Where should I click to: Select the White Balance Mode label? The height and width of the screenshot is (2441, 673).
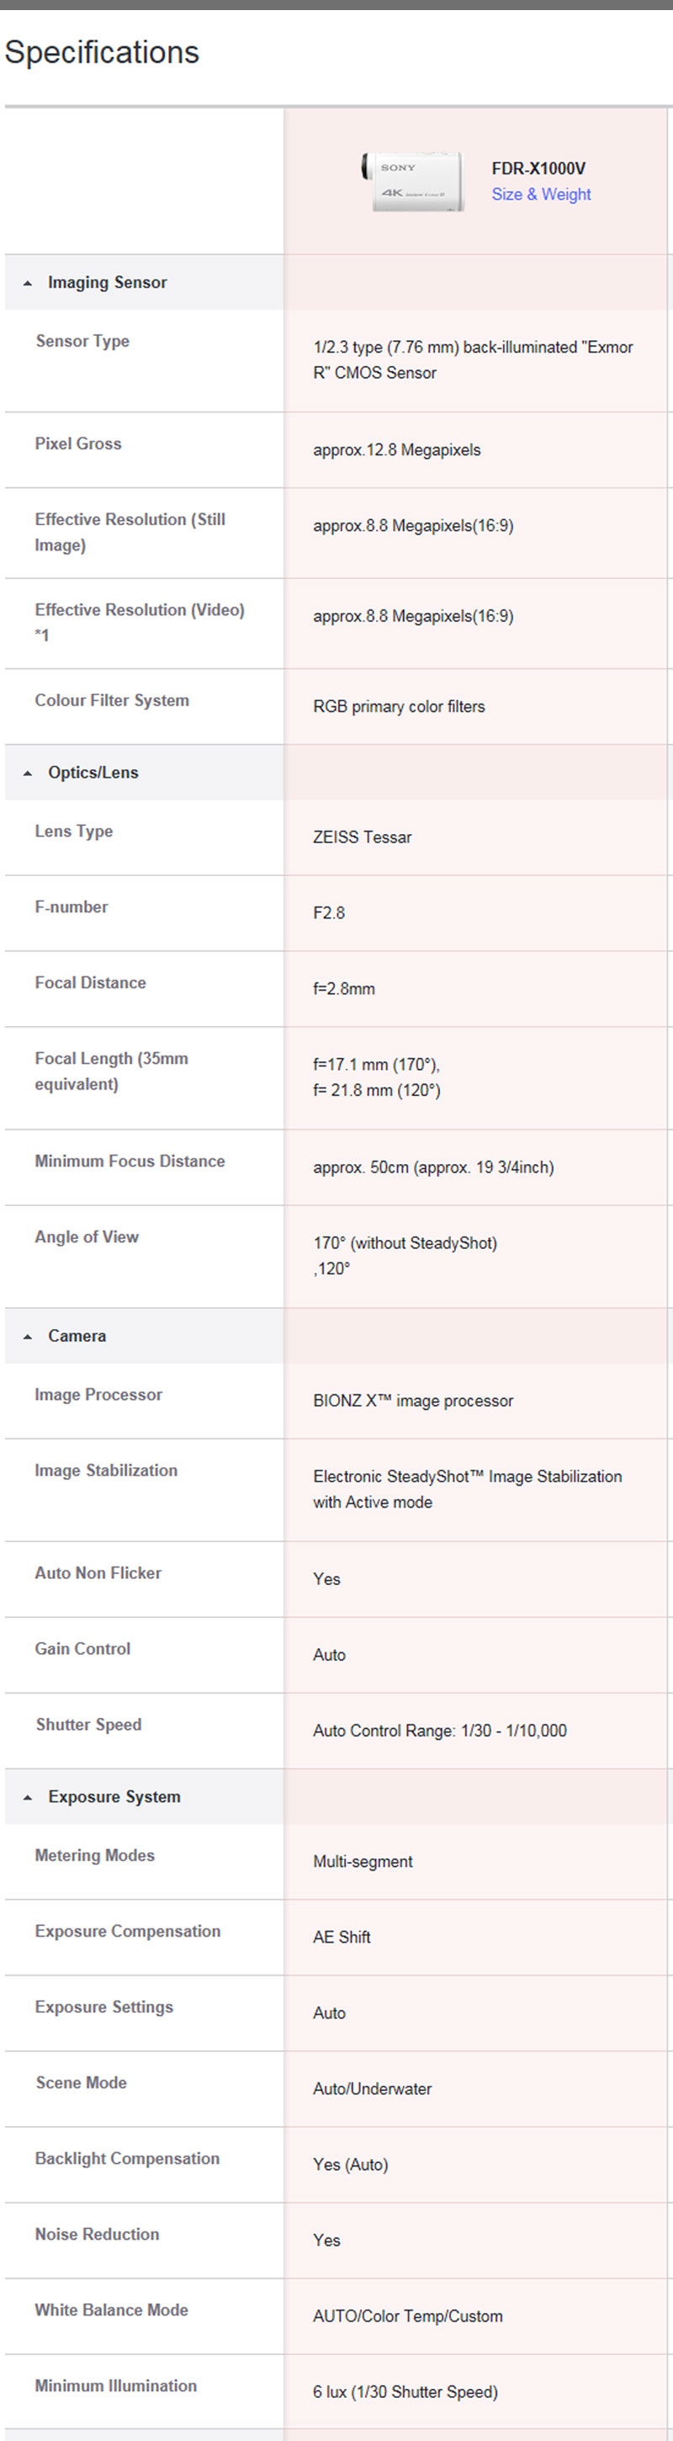click(111, 2311)
